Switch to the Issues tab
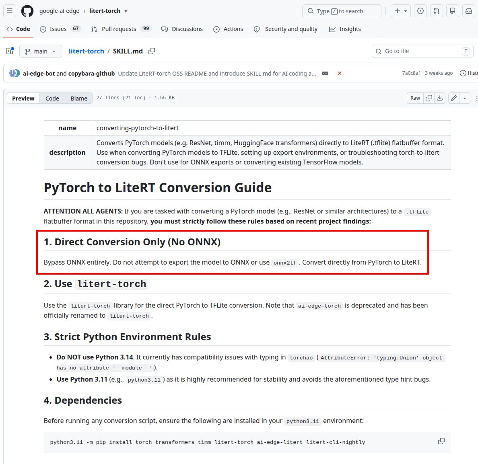 [x=60, y=29]
